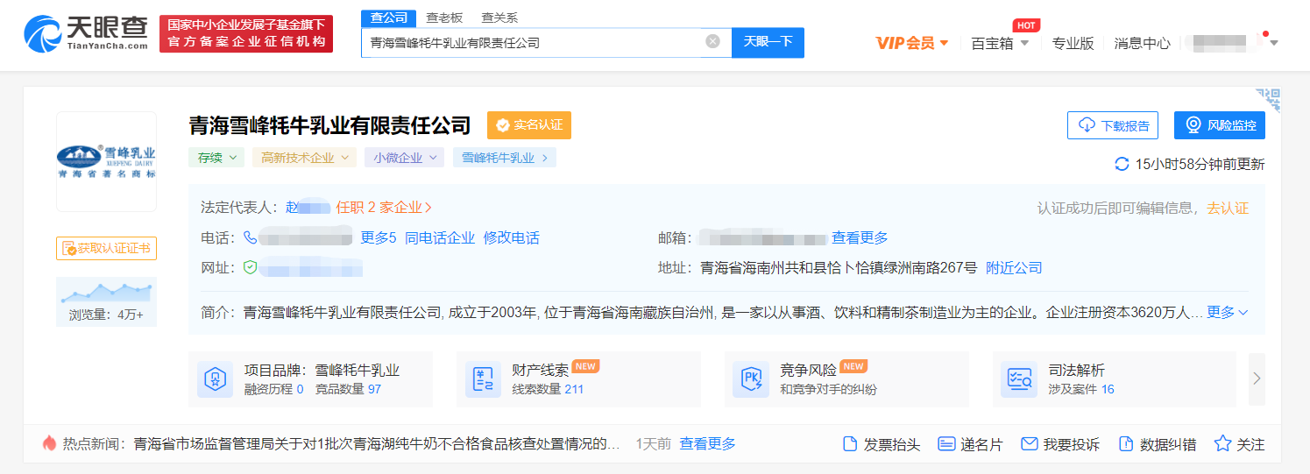Open the 融资历程 0 link

point(274,389)
